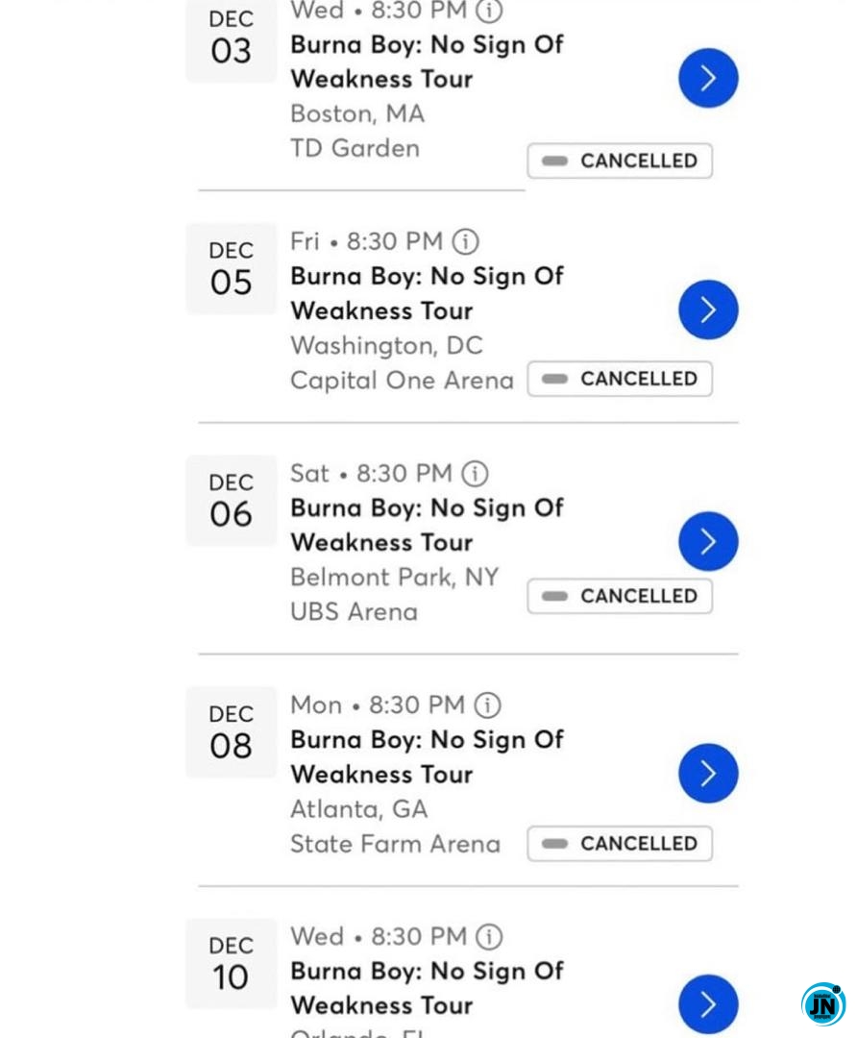
Task: Open the Boston TD Garden event arrow
Action: pyautogui.click(x=708, y=79)
